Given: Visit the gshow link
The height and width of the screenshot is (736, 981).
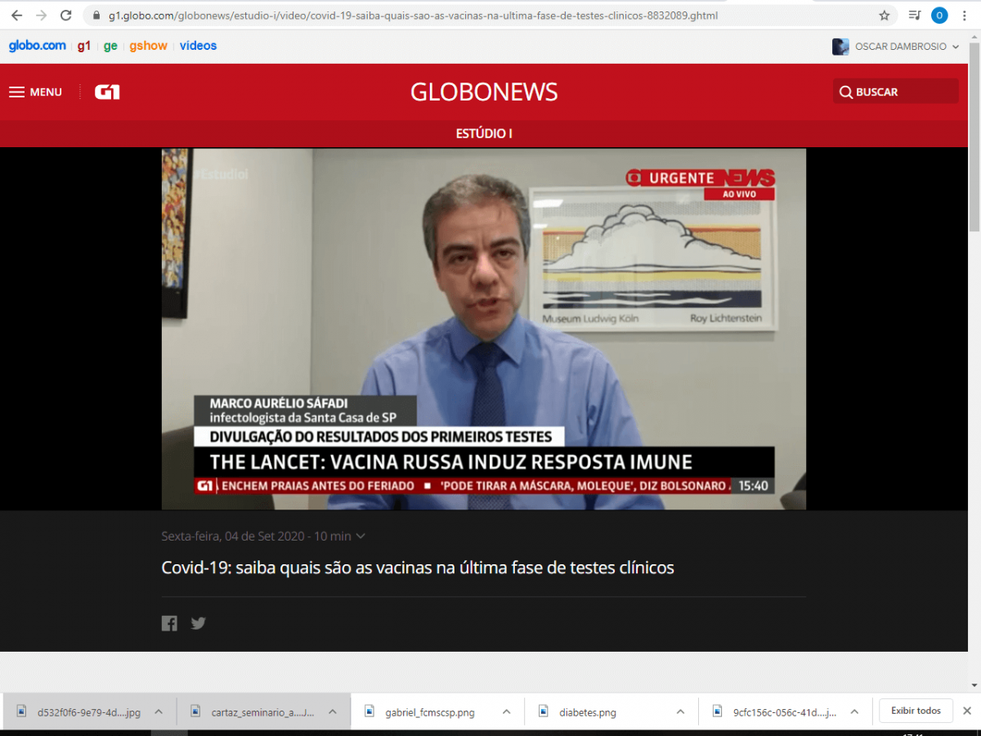Looking at the screenshot, I should [x=148, y=46].
